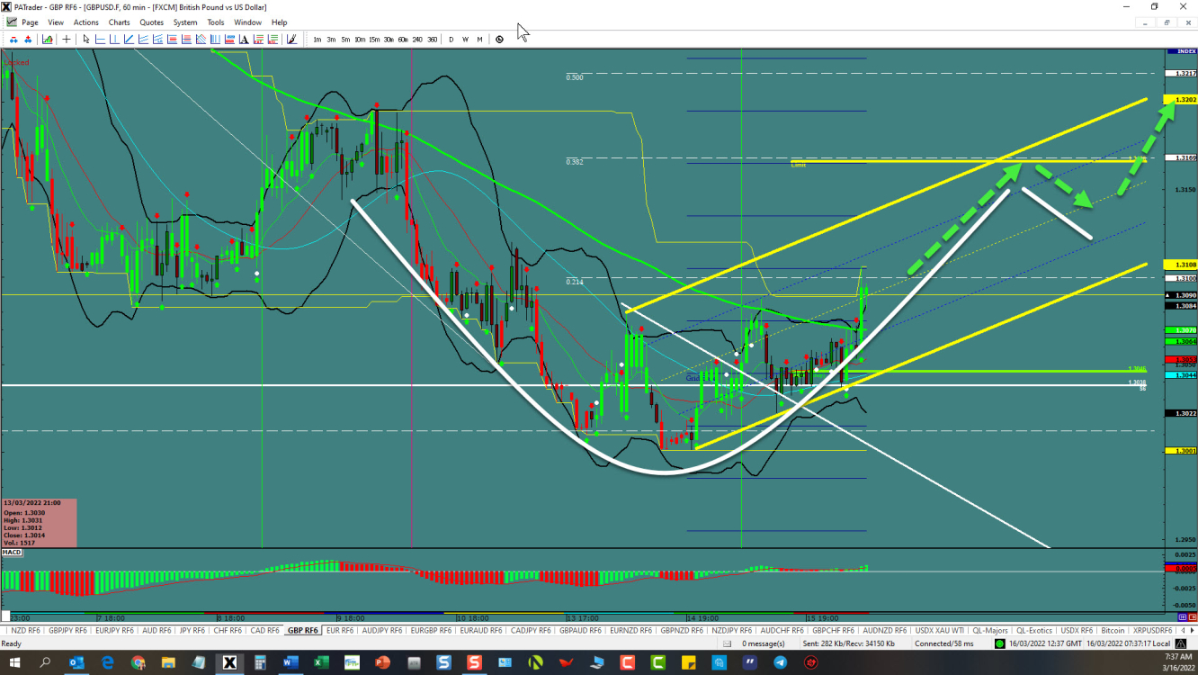Switch to the EURNZD RF6 tab
This screenshot has width=1198, height=675.
pyautogui.click(x=631, y=630)
